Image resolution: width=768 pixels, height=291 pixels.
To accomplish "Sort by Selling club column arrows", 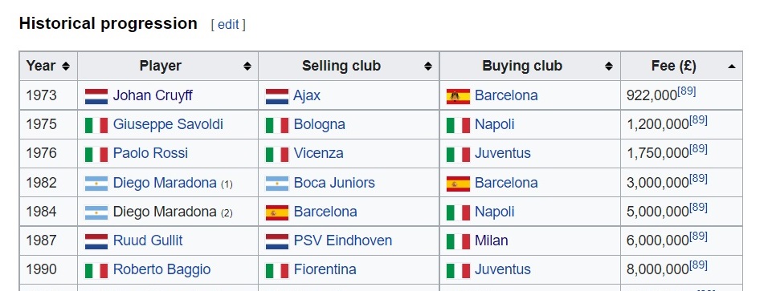I will coord(428,66).
